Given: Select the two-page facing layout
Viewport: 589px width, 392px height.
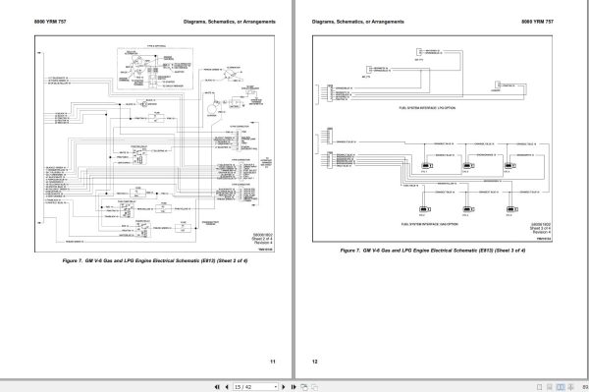Looking at the screenshot, I should (x=561, y=387).
